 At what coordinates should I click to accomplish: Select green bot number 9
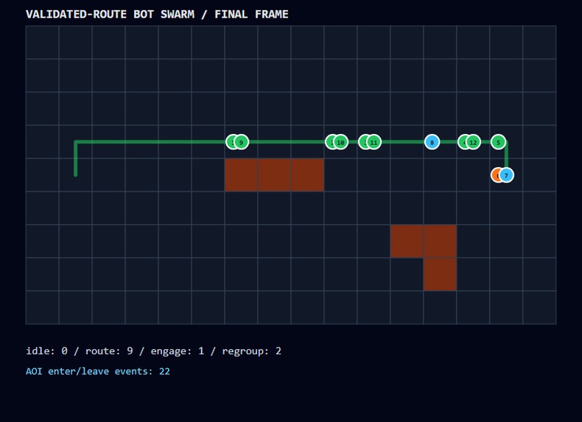241,142
